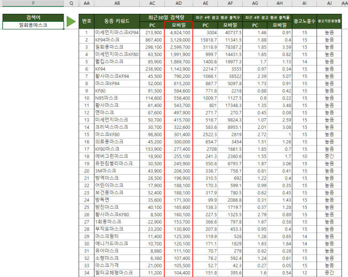Image resolution: width=348 pixels, height=277 pixels.
Task: Click 중간 competition cell for 필터교체형마스크
Action: (329, 273)
